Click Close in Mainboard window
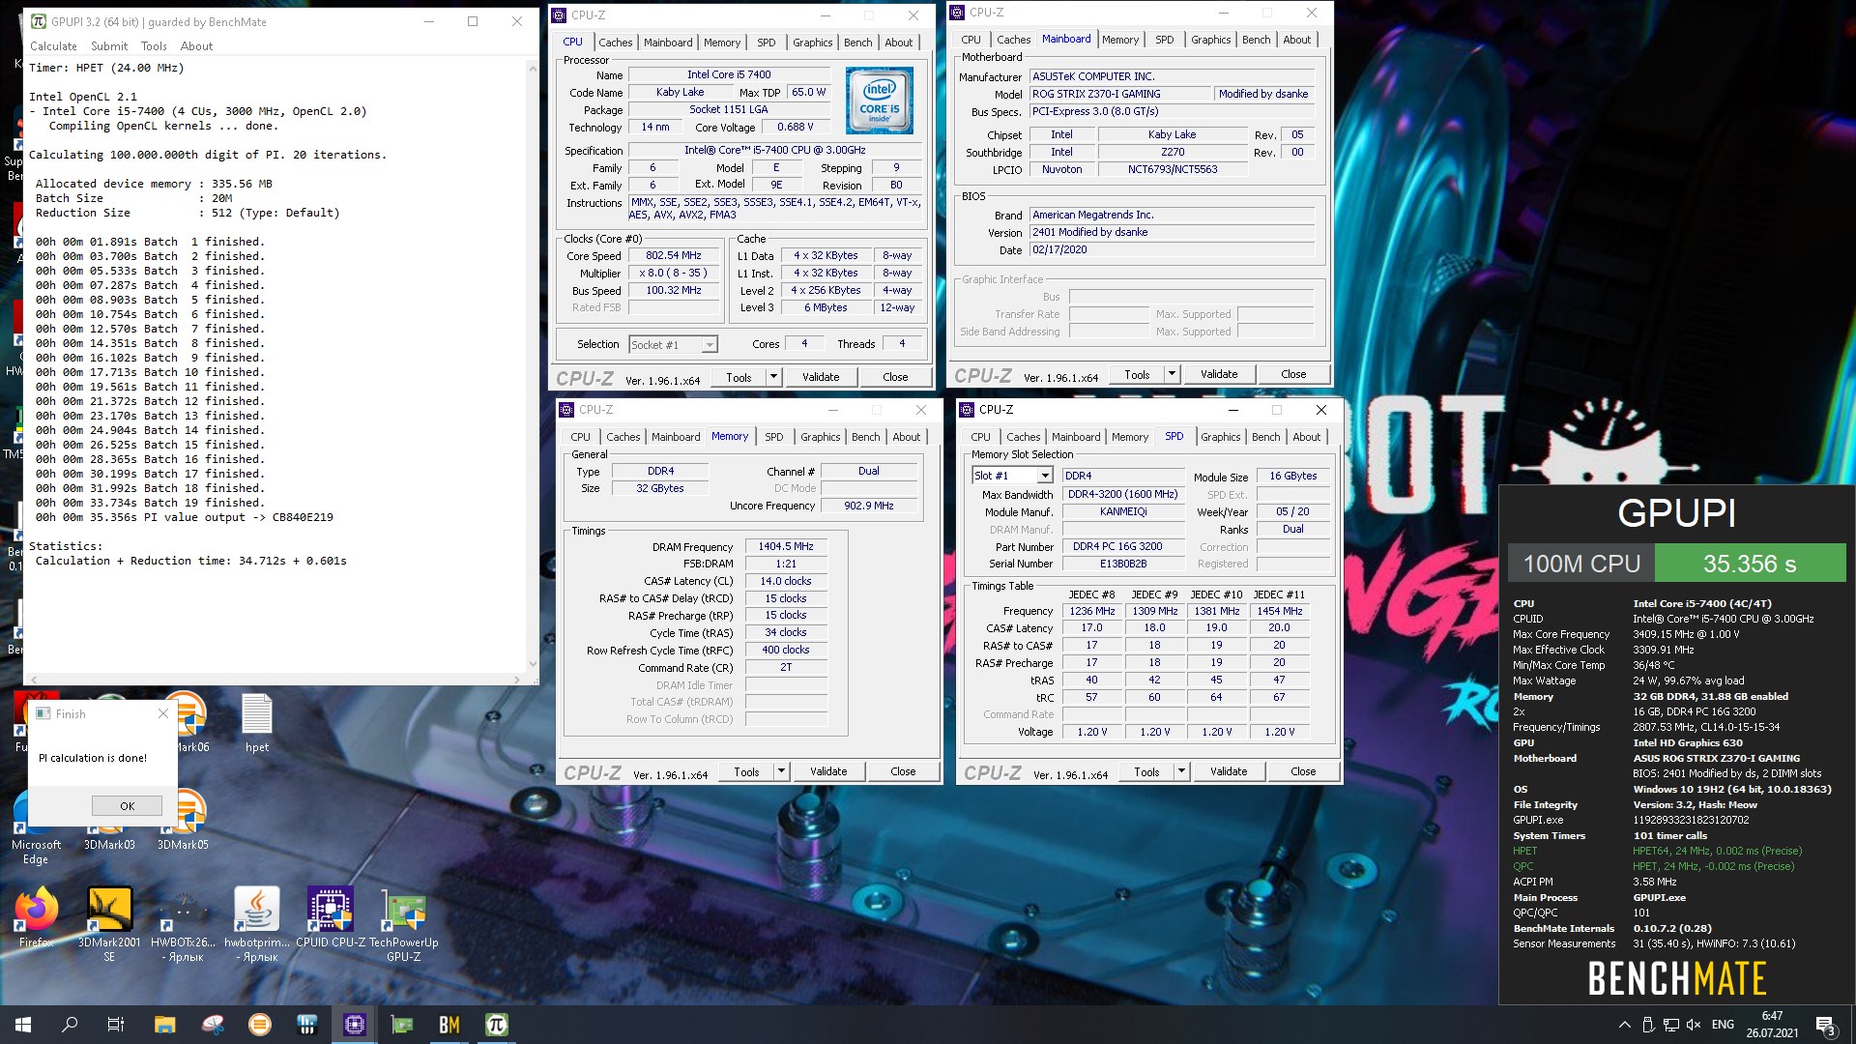This screenshot has width=1856, height=1044. pos(1293,374)
